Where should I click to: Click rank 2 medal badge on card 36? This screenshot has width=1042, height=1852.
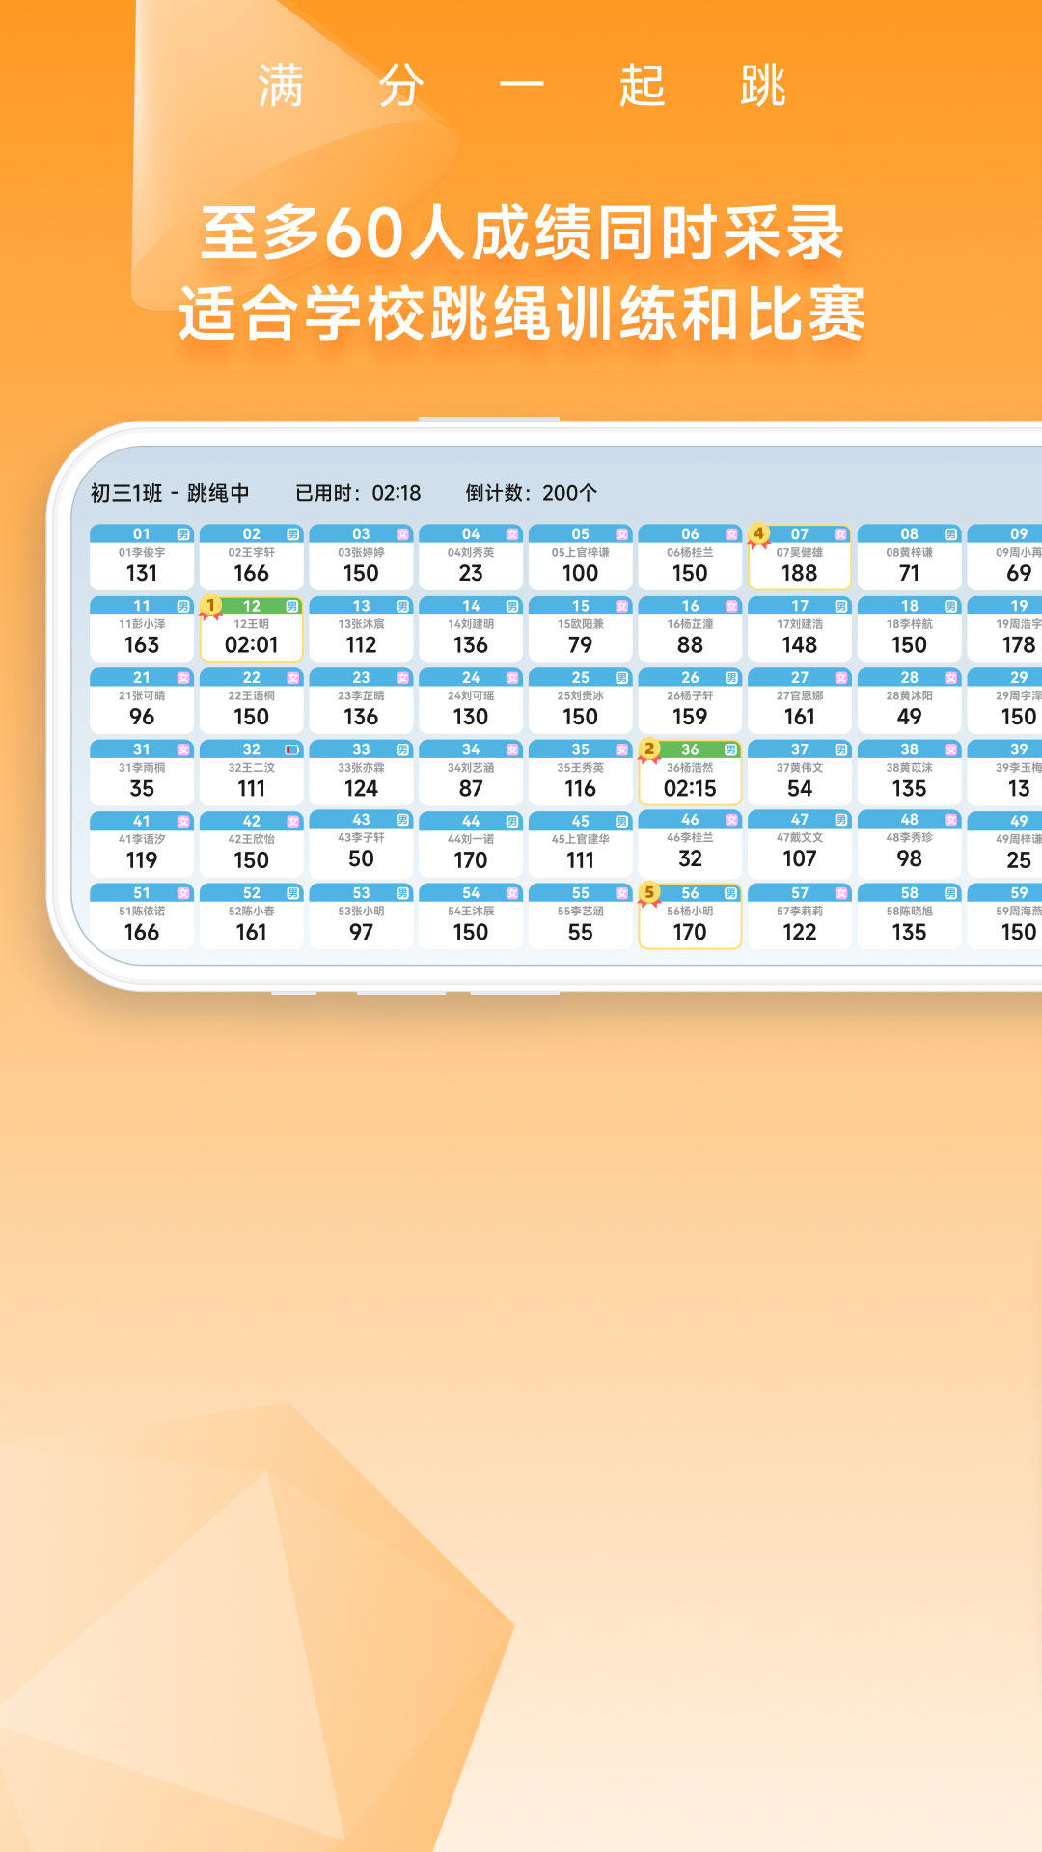point(649,749)
